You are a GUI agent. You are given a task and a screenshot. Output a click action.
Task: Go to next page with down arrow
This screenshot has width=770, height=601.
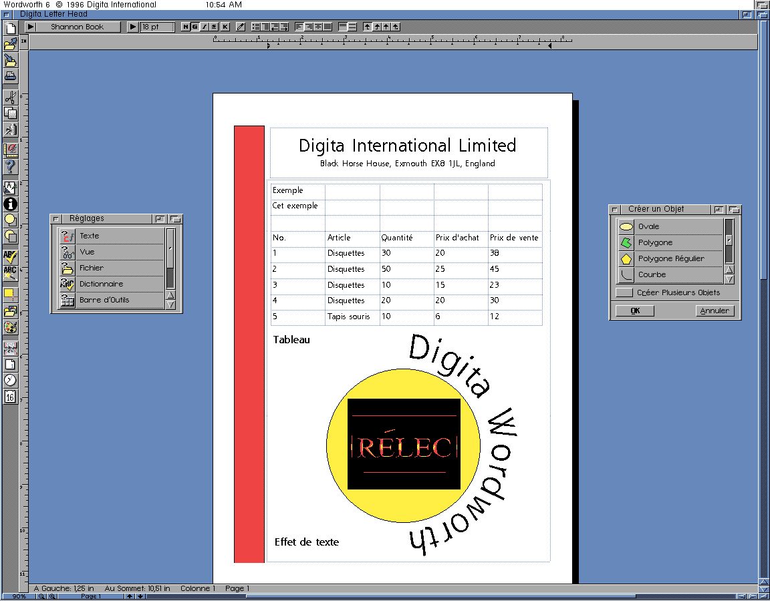pyautogui.click(x=140, y=596)
